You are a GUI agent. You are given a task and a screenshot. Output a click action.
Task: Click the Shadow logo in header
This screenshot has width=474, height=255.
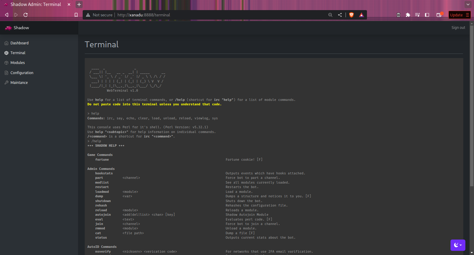[x=17, y=28]
